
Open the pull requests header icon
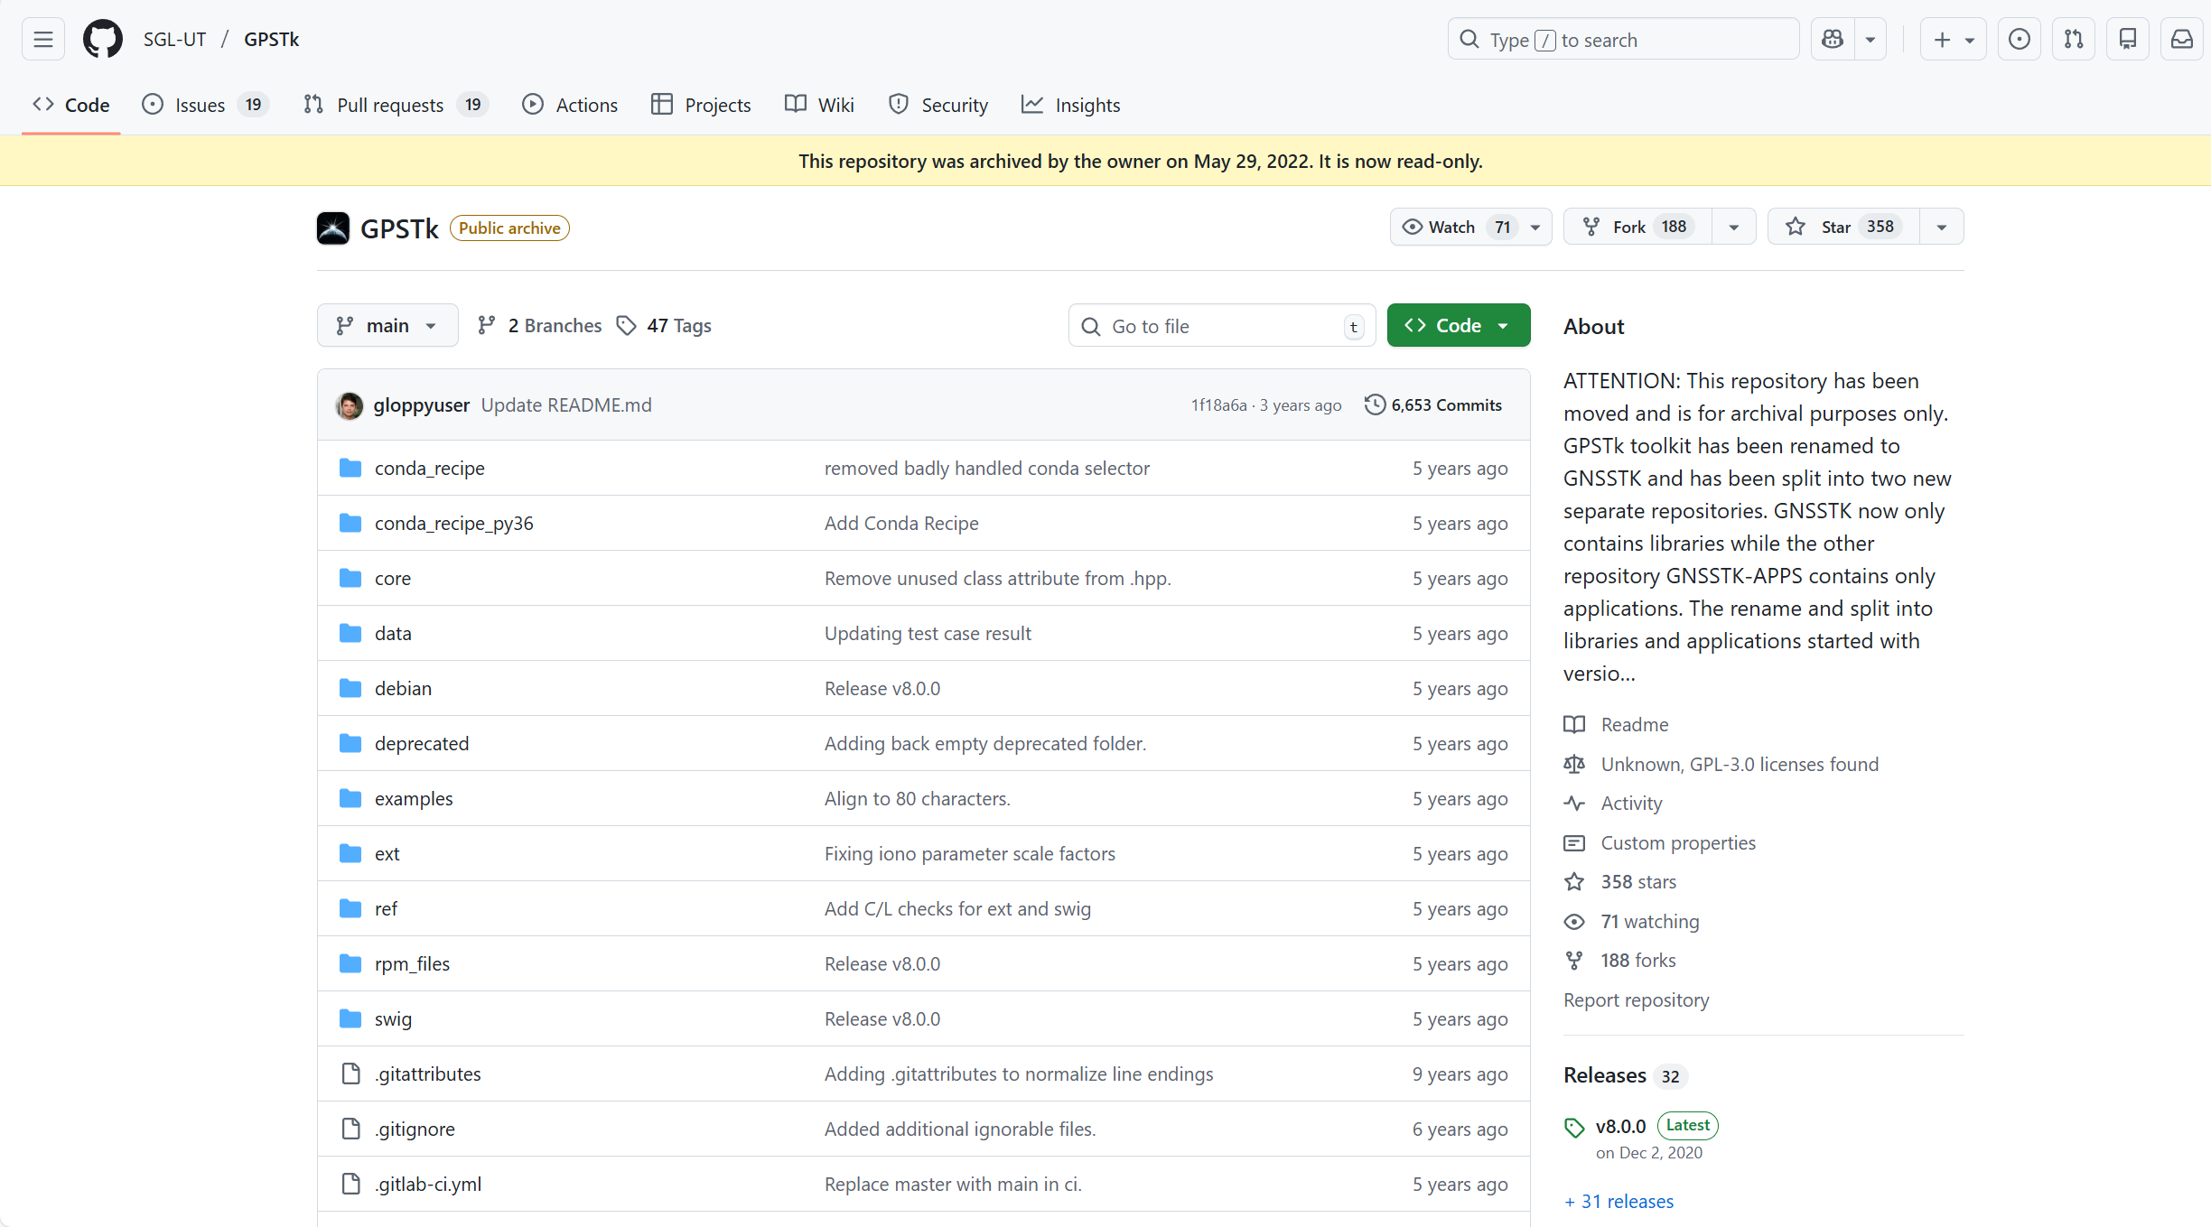pyautogui.click(x=2073, y=40)
